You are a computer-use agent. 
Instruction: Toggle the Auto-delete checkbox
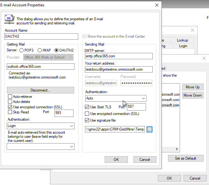tap(10, 102)
